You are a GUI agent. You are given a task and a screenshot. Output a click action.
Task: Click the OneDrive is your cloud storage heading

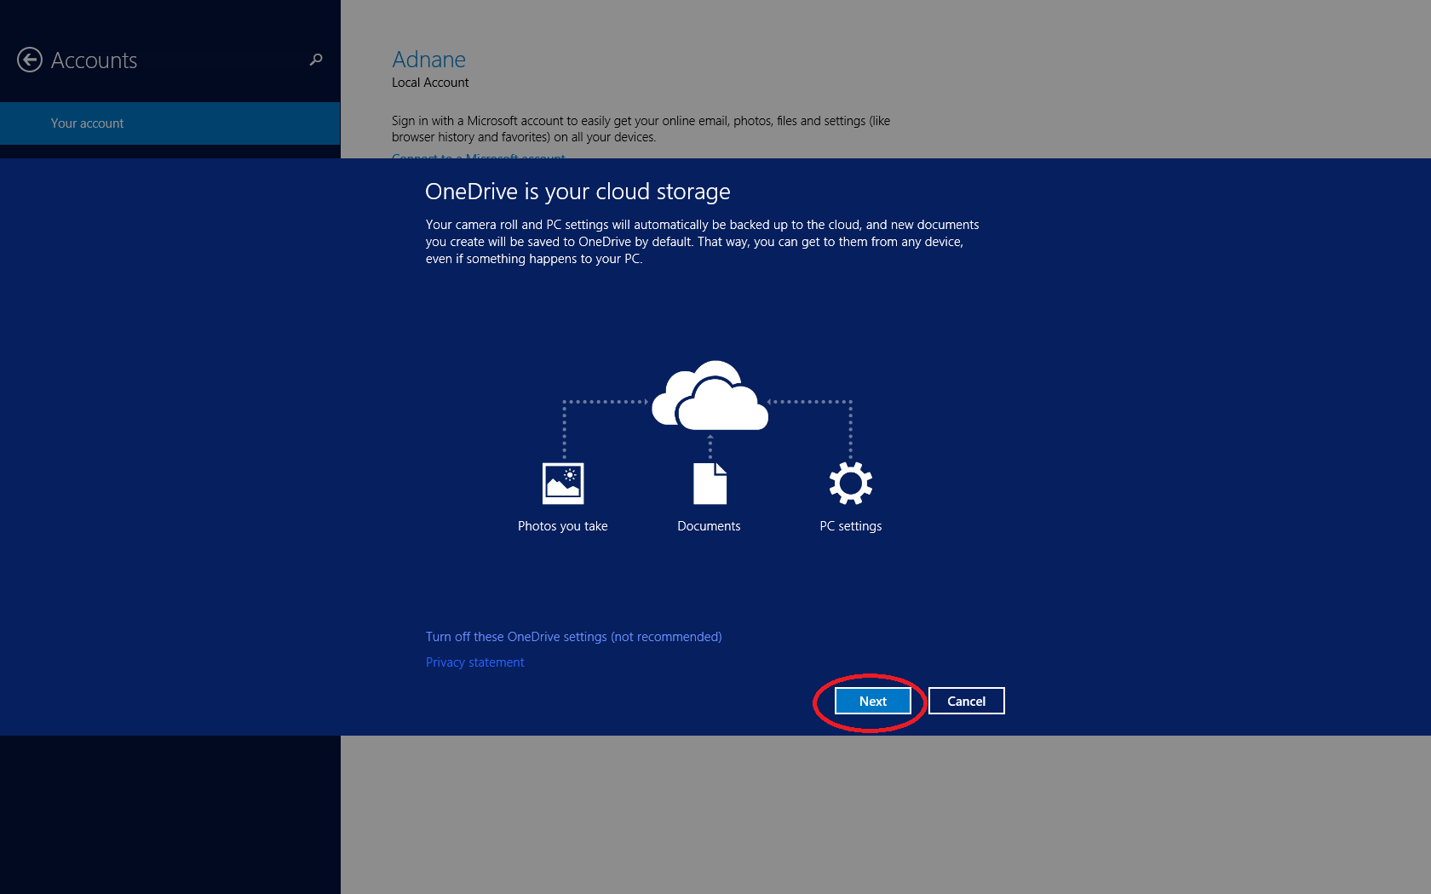pos(578,192)
